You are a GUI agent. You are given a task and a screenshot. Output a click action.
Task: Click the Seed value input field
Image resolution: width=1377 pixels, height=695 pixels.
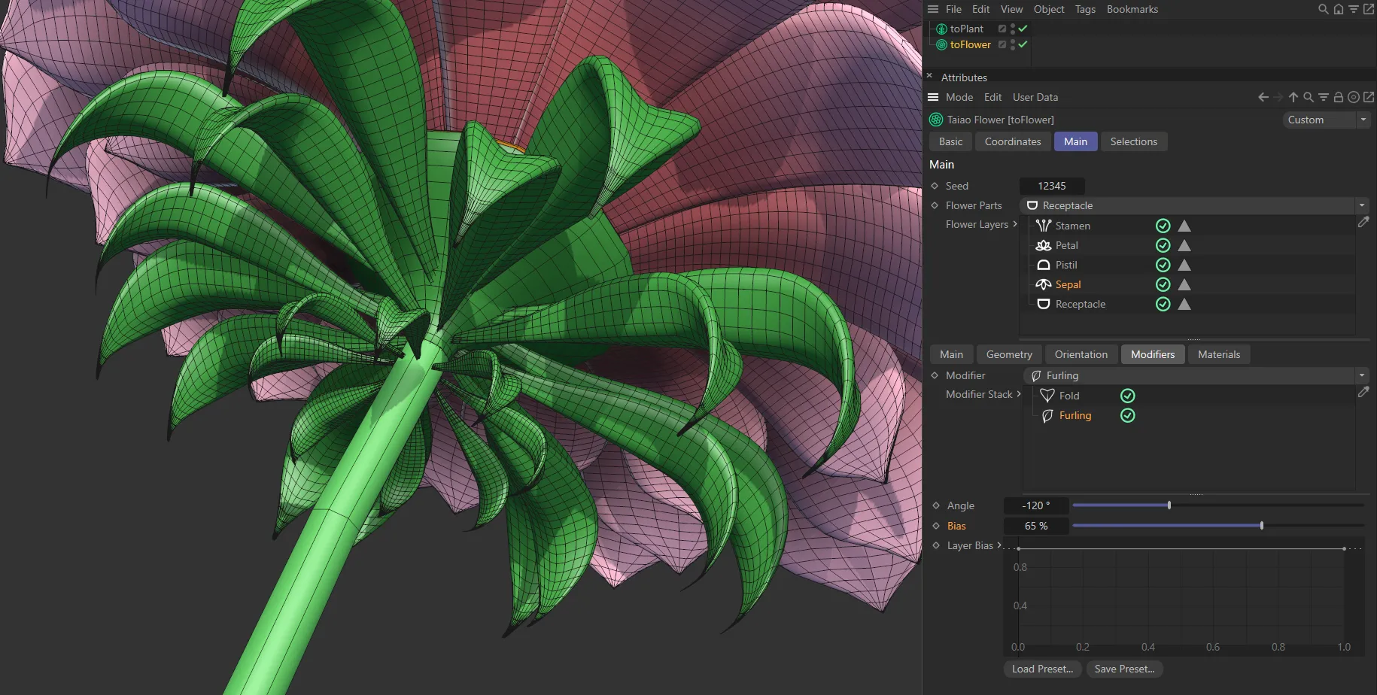coord(1050,186)
